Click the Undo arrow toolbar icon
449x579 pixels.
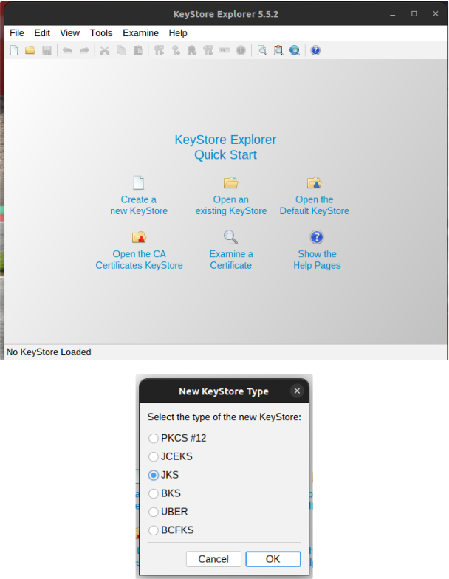(68, 50)
